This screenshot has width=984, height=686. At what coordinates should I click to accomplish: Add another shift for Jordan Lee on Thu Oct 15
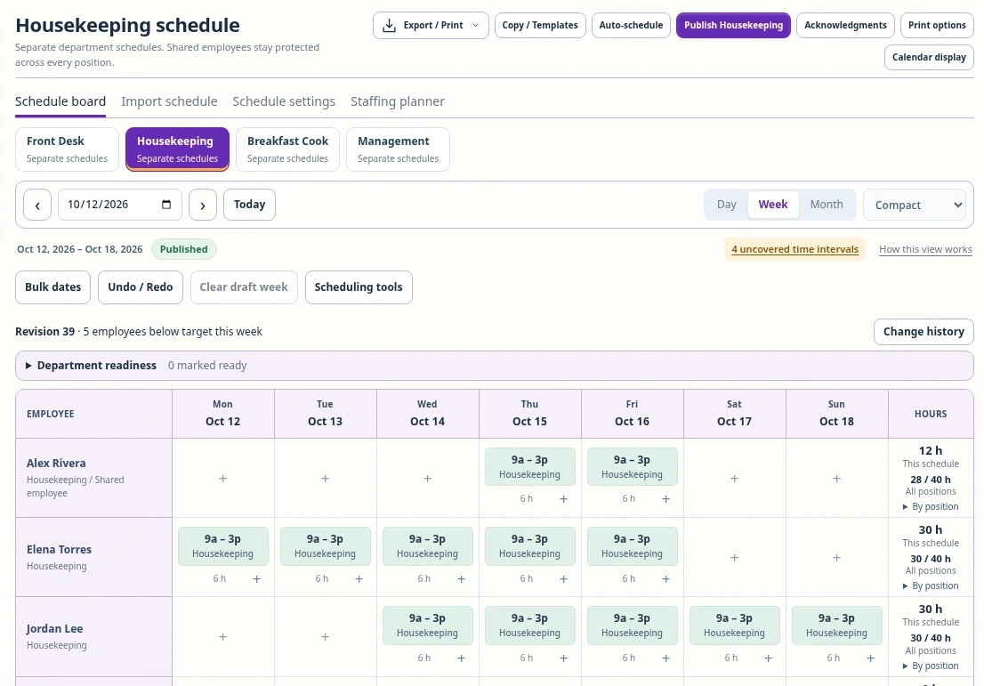563,658
